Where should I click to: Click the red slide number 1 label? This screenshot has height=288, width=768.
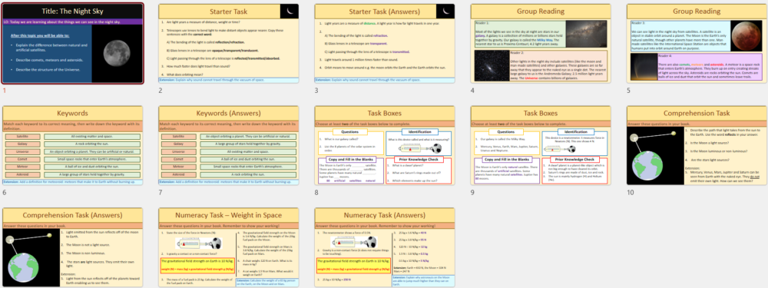[x=5, y=91]
